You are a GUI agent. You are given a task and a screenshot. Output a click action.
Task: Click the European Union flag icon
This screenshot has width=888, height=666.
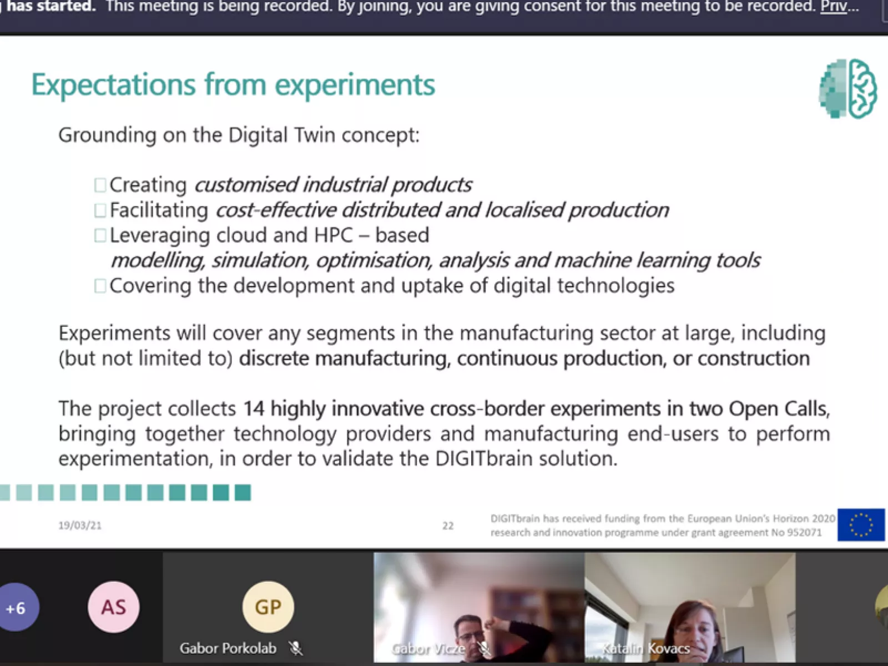[861, 525]
